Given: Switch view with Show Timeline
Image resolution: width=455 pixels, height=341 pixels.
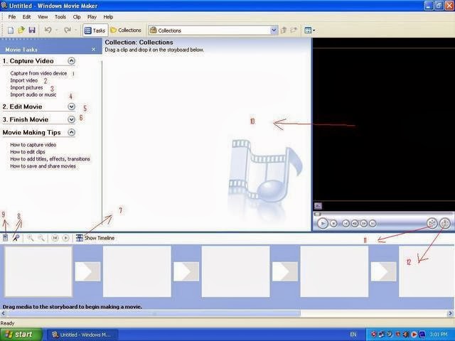Looking at the screenshot, I should point(95,238).
